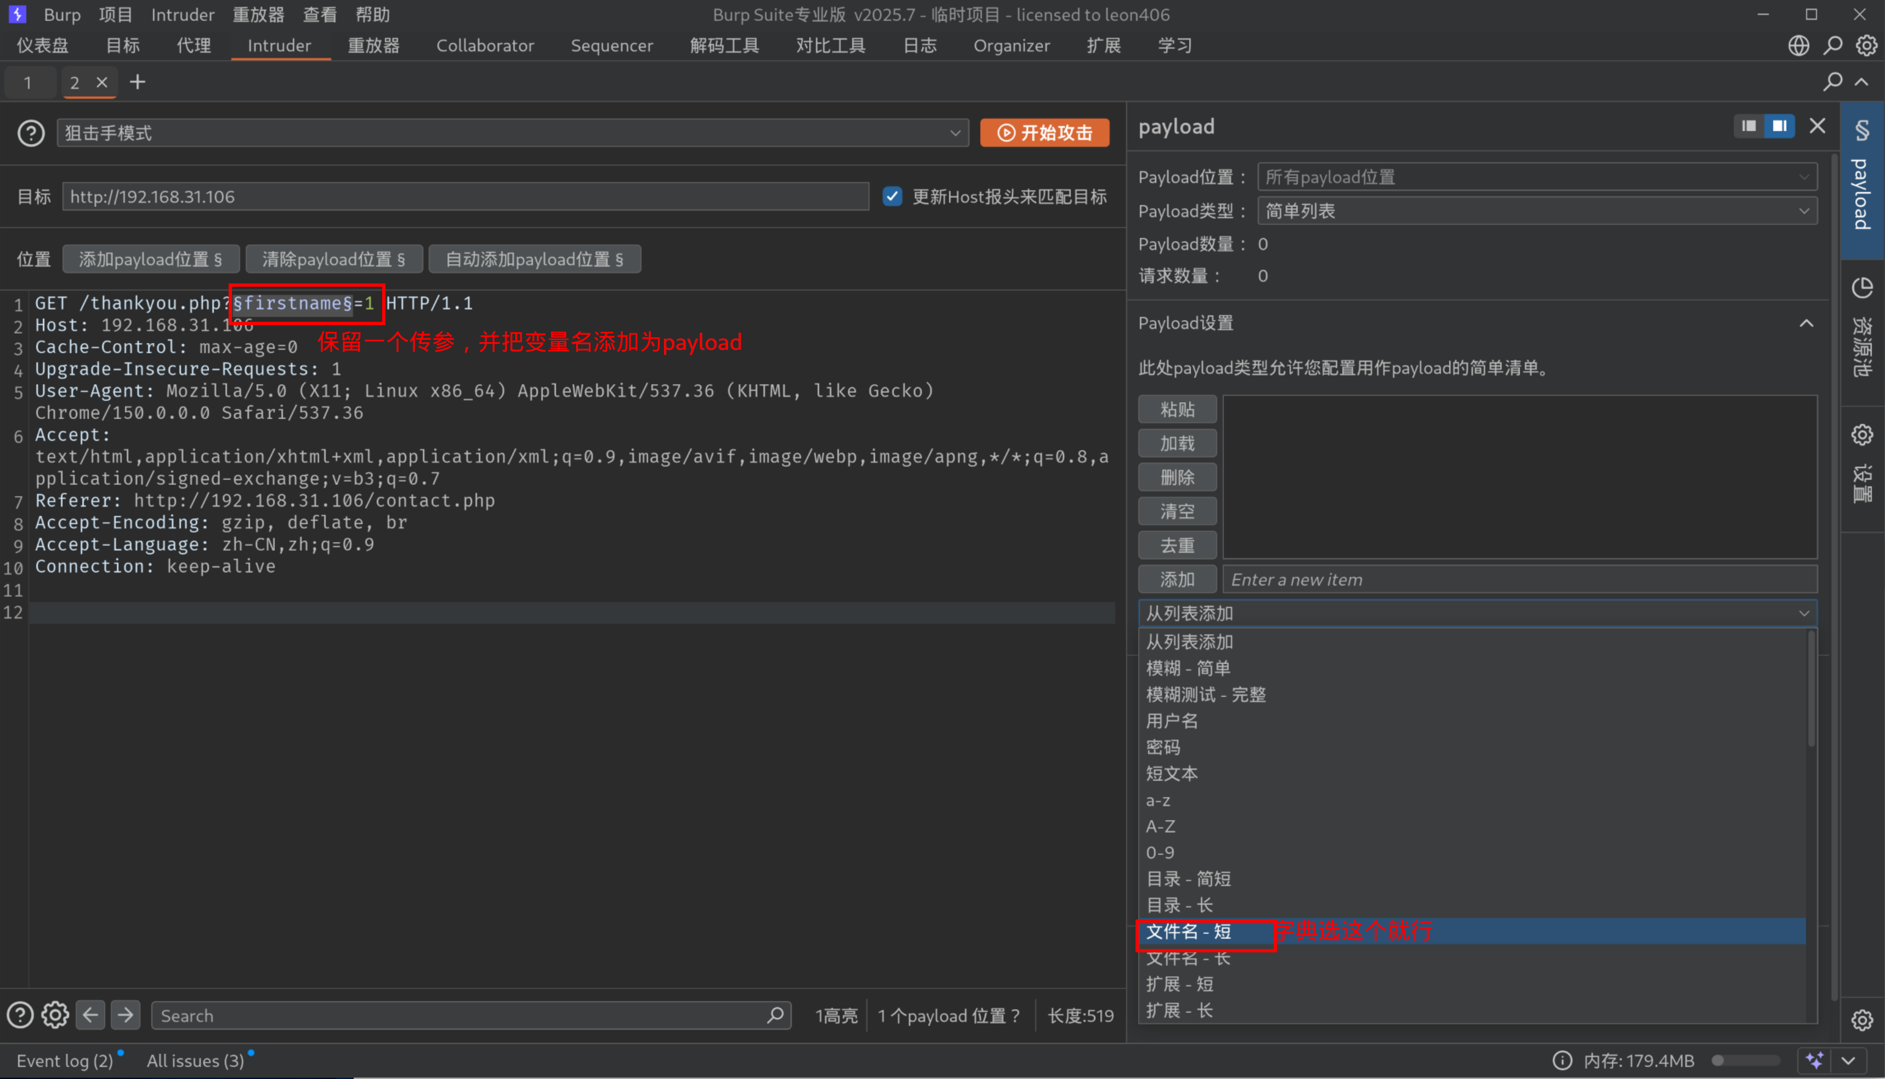Open the Sequencer tab
Image resolution: width=1885 pixels, height=1079 pixels.
611,45
